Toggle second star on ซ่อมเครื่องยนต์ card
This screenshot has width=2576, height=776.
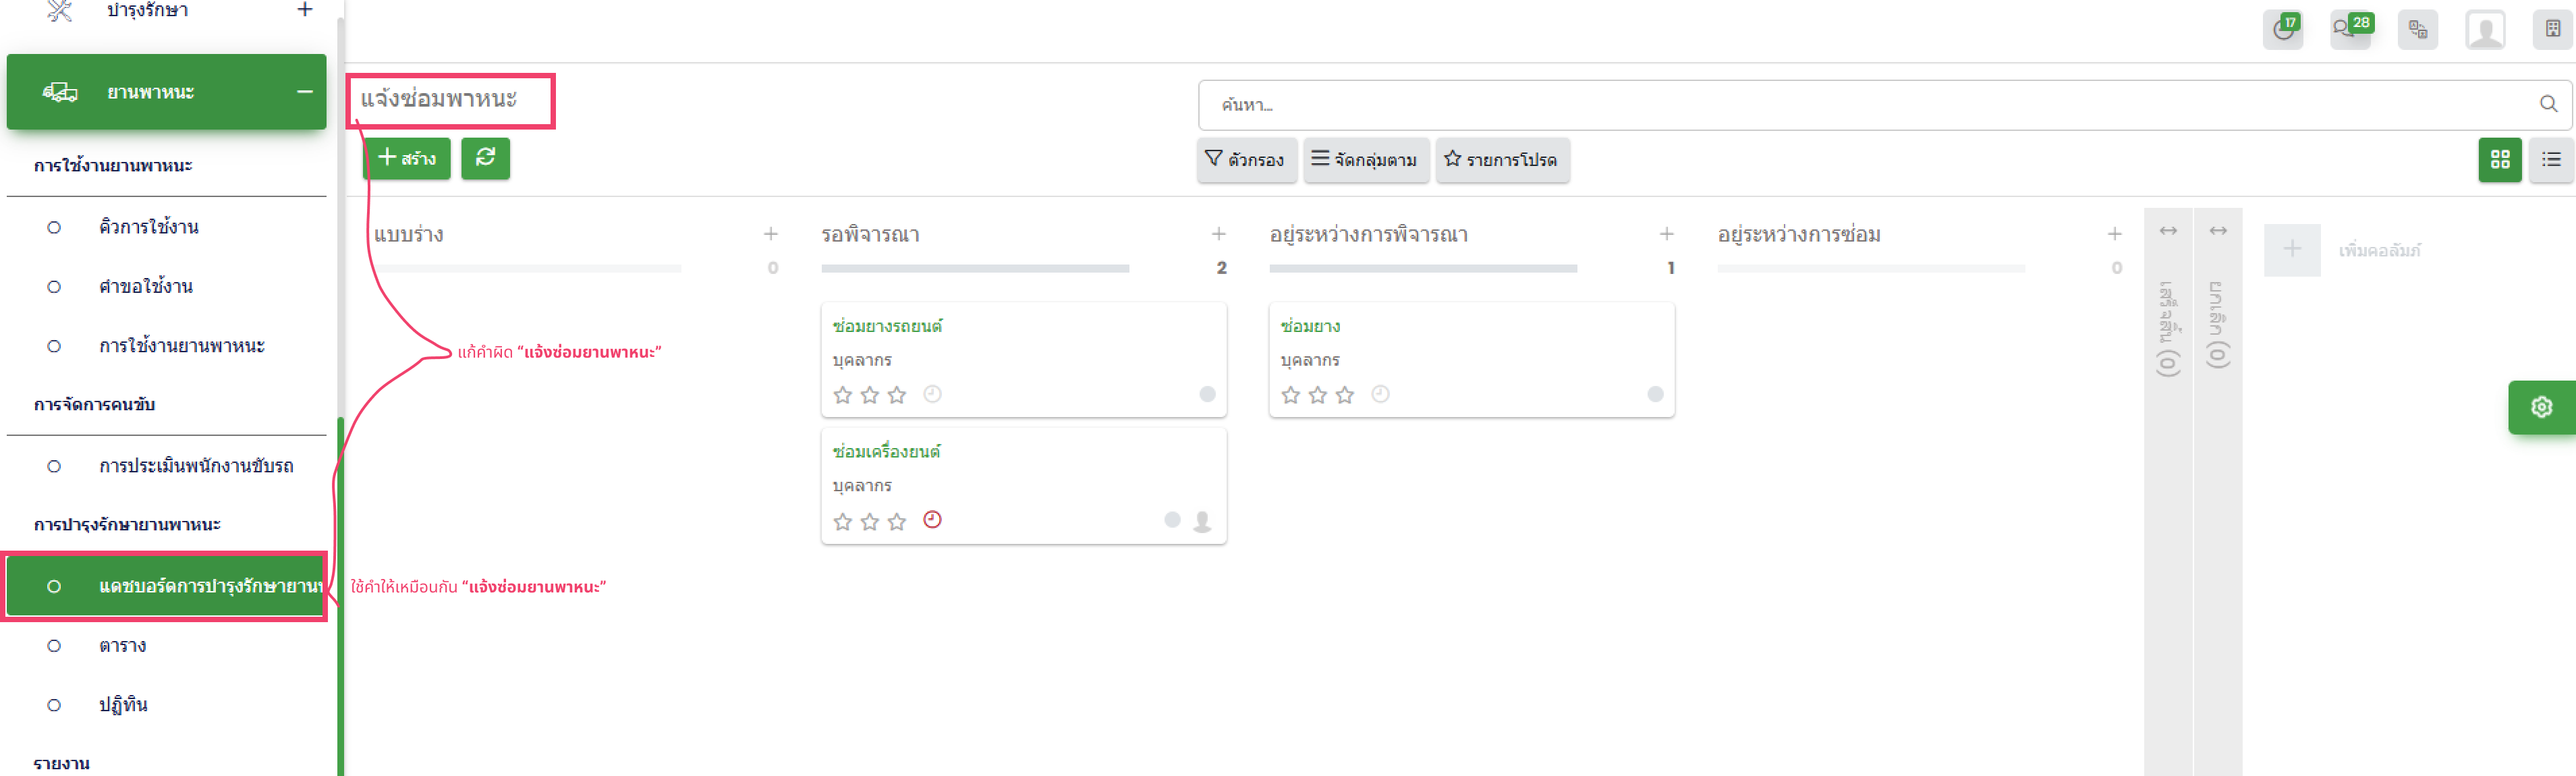(870, 521)
